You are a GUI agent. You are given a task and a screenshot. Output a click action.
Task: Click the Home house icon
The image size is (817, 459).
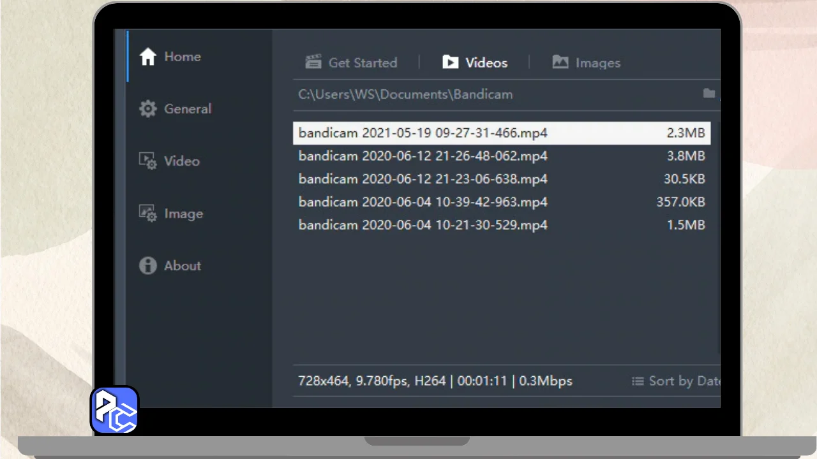(148, 57)
